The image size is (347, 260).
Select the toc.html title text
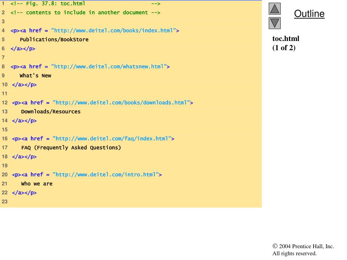click(x=286, y=39)
